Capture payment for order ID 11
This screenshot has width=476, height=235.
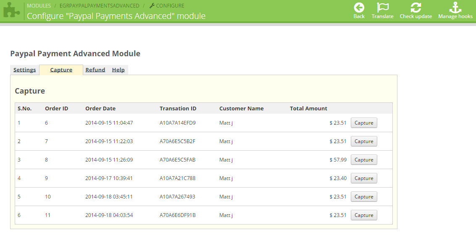point(364,215)
